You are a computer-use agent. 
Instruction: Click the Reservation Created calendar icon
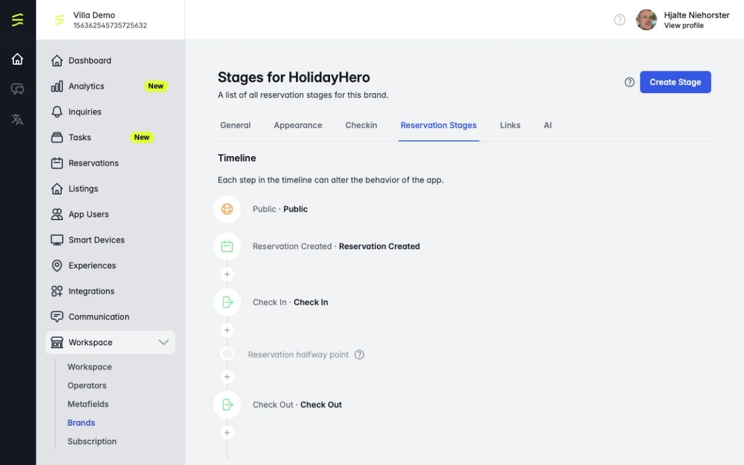227,247
